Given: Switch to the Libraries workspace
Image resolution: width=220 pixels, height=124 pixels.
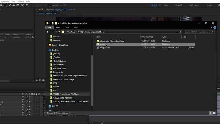Looking at the screenshot, I should click(x=209, y=5).
